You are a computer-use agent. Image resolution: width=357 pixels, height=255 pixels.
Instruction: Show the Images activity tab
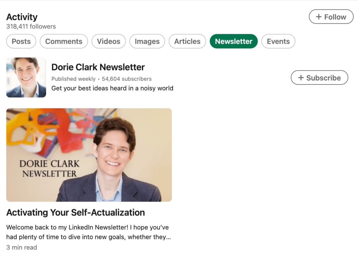point(147,41)
